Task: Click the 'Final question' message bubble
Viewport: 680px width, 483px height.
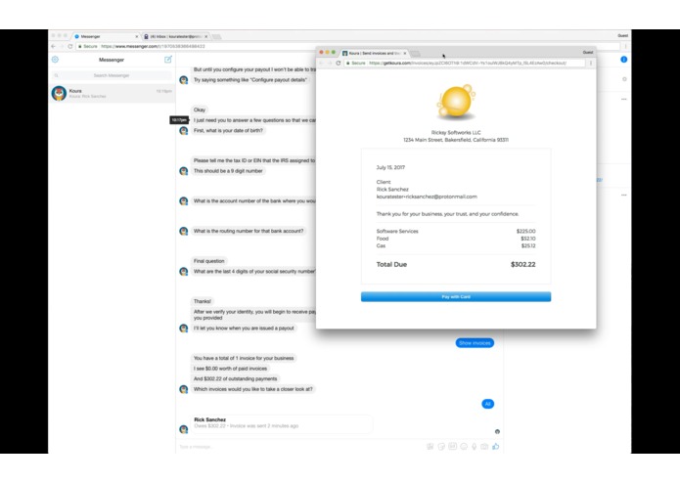Action: click(209, 261)
